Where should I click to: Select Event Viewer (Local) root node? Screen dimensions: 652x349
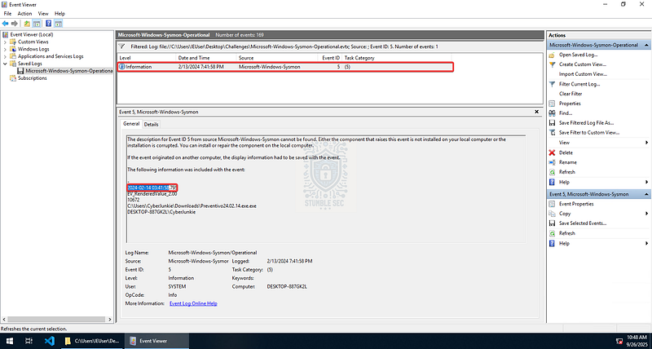click(x=31, y=34)
